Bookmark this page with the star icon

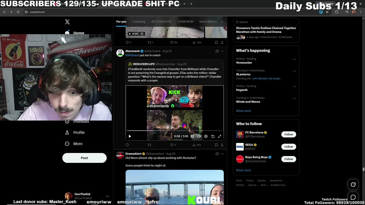pyautogui.click(x=327, y=12)
